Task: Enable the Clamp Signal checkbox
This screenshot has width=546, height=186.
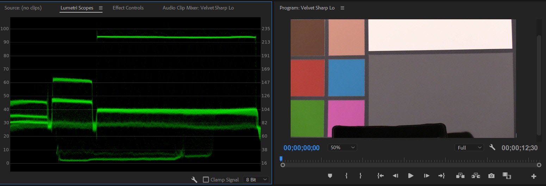Action: pyautogui.click(x=206, y=180)
